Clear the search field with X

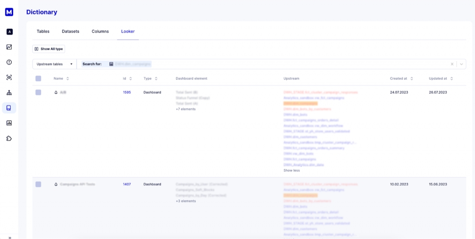(x=452, y=64)
